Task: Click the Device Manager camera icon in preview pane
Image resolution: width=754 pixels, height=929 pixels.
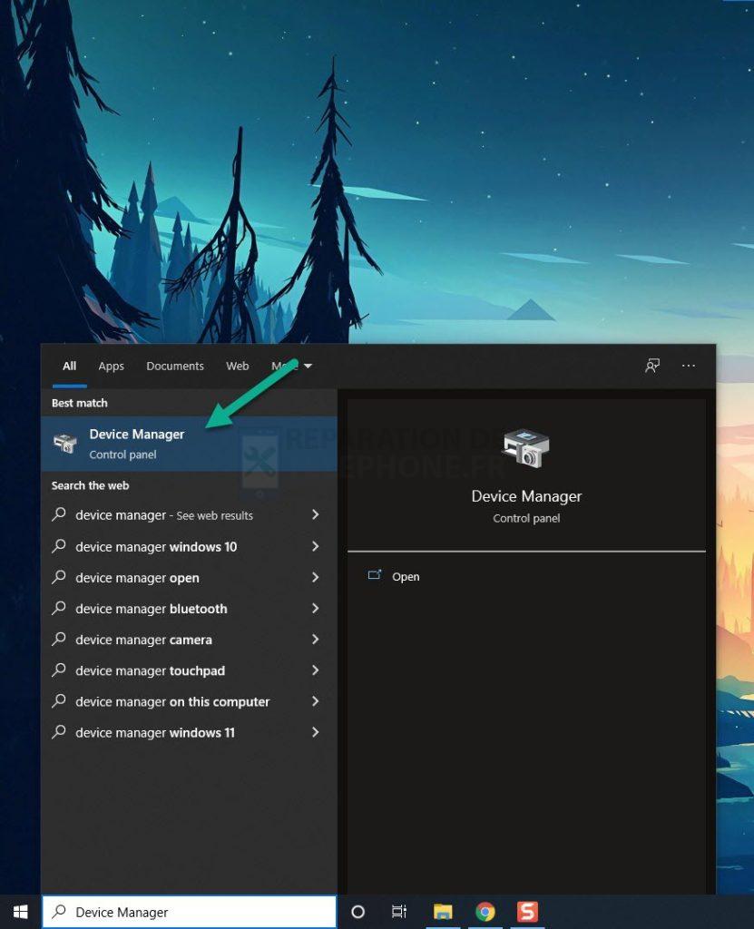Action: click(x=526, y=446)
